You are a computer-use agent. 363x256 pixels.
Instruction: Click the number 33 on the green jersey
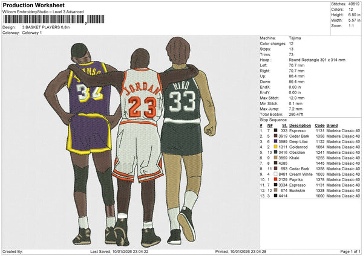click(182, 101)
